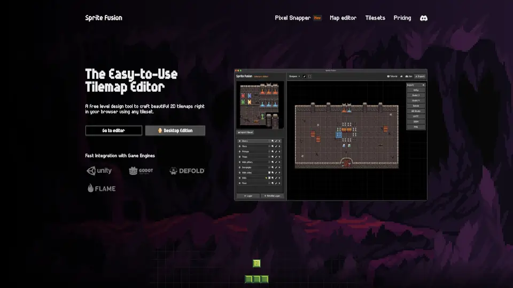The image size is (513, 288).
Task: Click the Godot engine logo
Action: coord(141,171)
